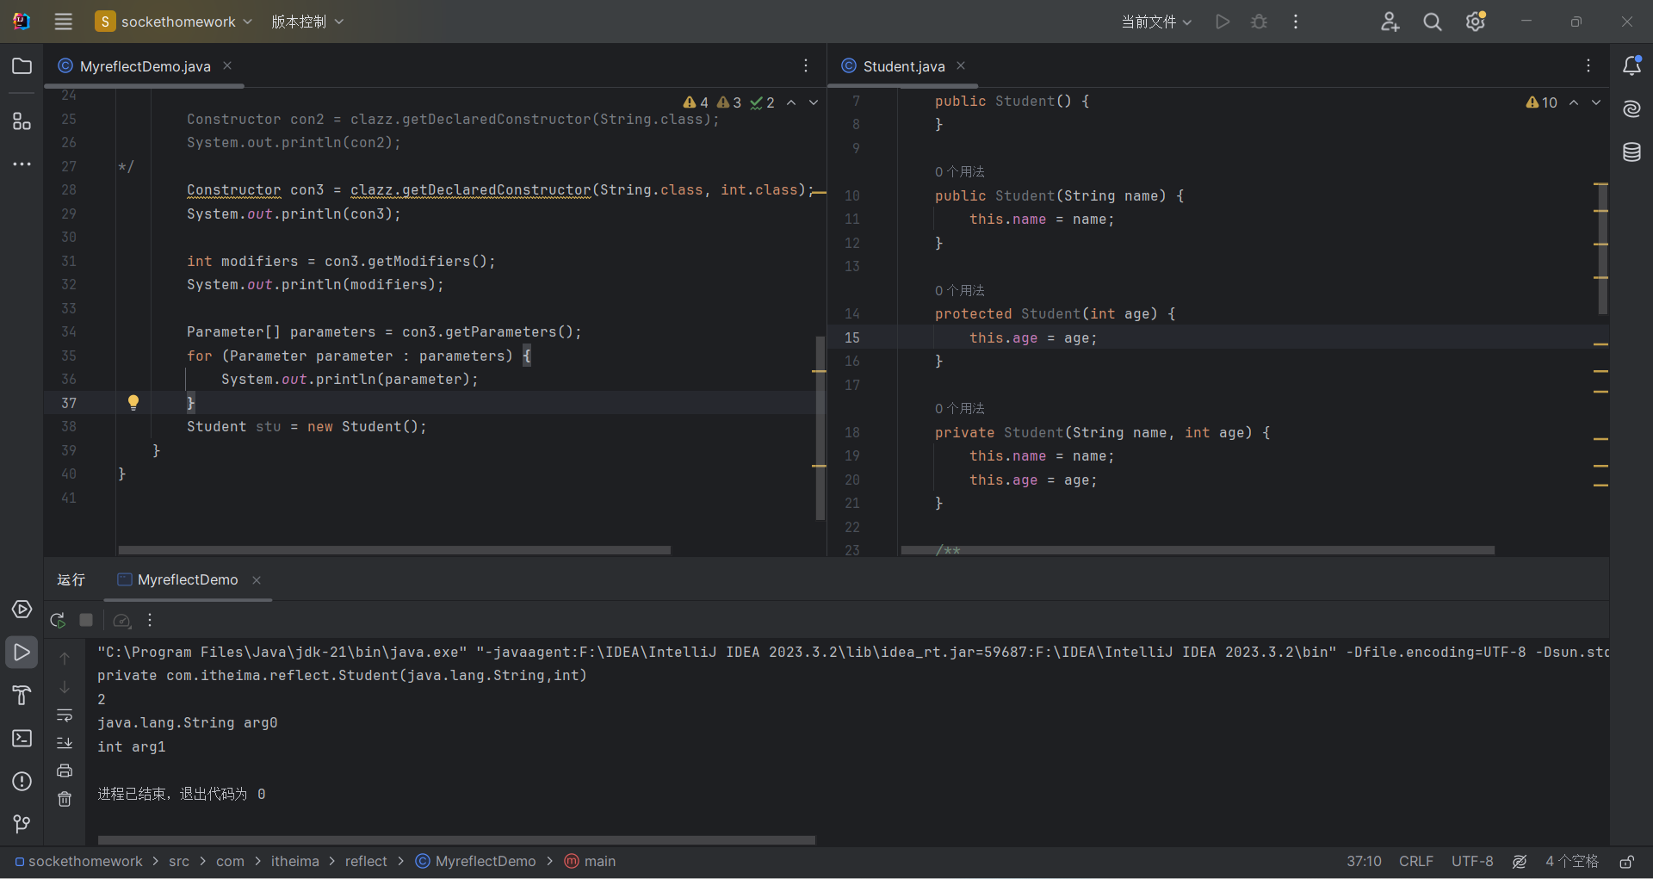Go to next highlighted error in MyreflectDemo
1653x879 pixels.
tap(814, 102)
